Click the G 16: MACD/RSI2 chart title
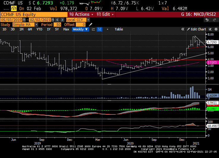 [x=198, y=14]
